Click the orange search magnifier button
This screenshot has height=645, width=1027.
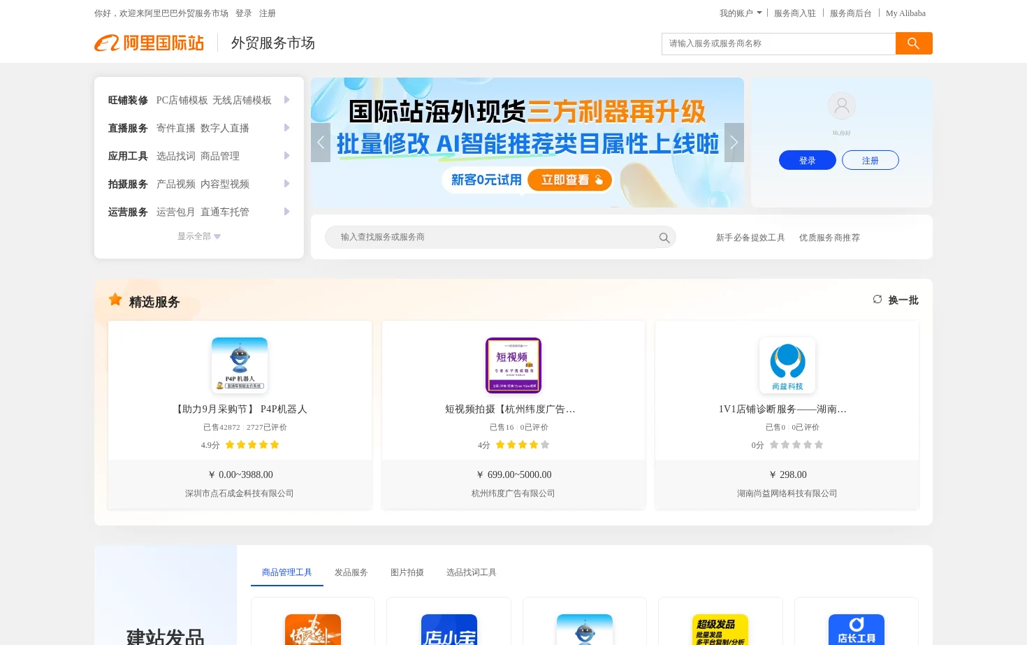(914, 43)
